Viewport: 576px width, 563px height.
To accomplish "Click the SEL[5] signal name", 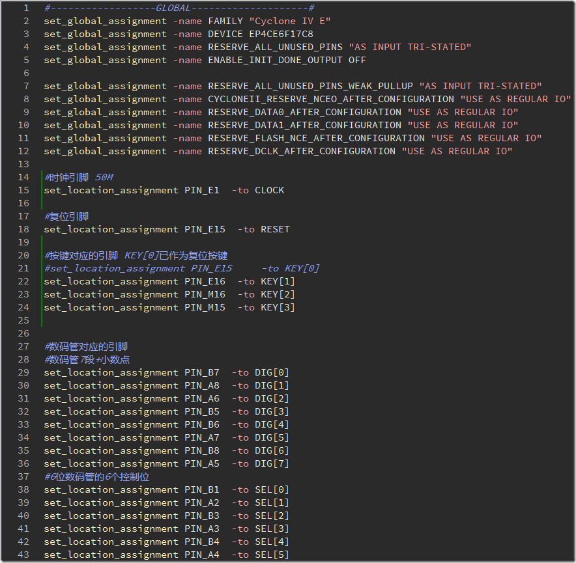I will [272, 555].
